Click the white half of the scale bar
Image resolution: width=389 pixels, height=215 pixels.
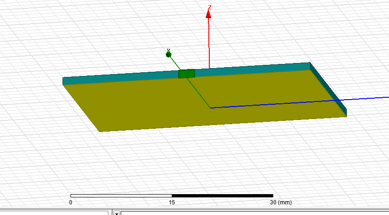[121, 196]
